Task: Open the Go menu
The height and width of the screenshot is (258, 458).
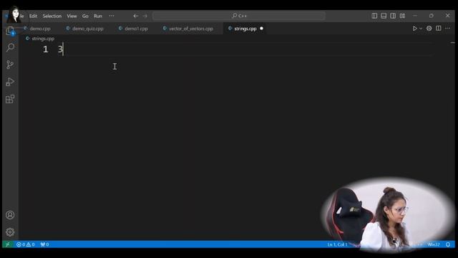Action: tap(85, 16)
